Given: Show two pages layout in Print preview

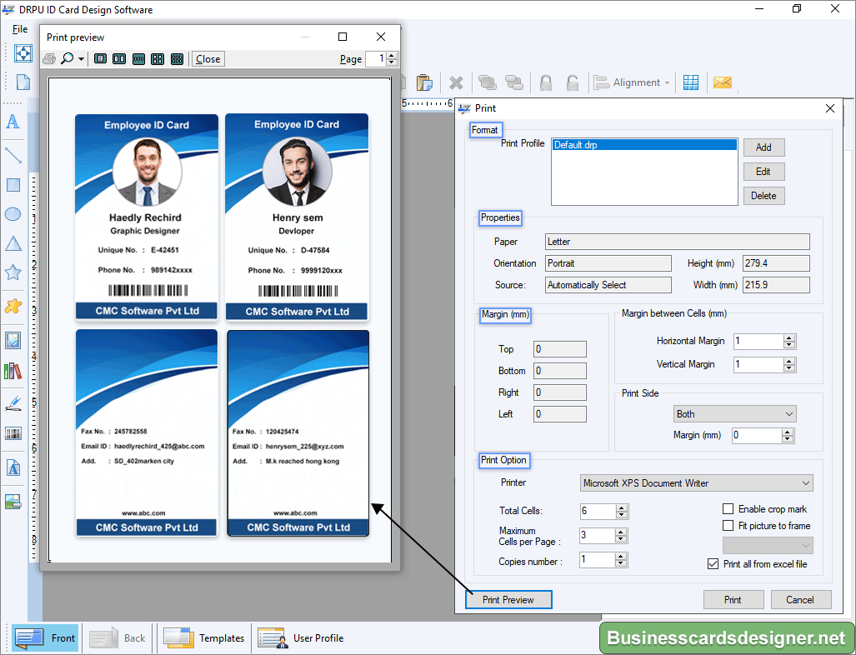Looking at the screenshot, I should [x=119, y=59].
